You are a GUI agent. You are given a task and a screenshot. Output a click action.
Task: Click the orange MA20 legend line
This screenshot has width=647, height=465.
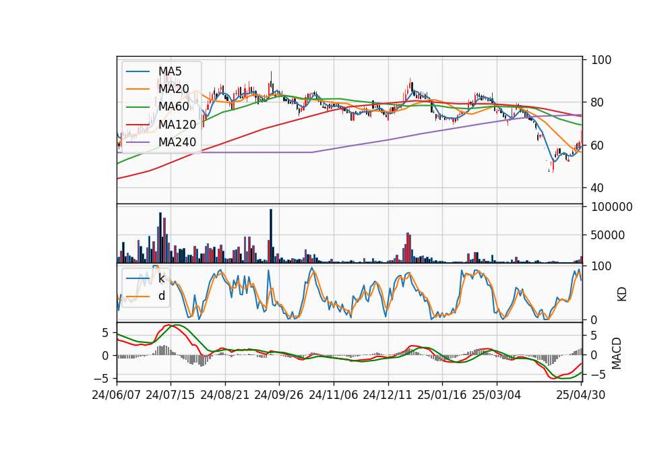(137, 89)
